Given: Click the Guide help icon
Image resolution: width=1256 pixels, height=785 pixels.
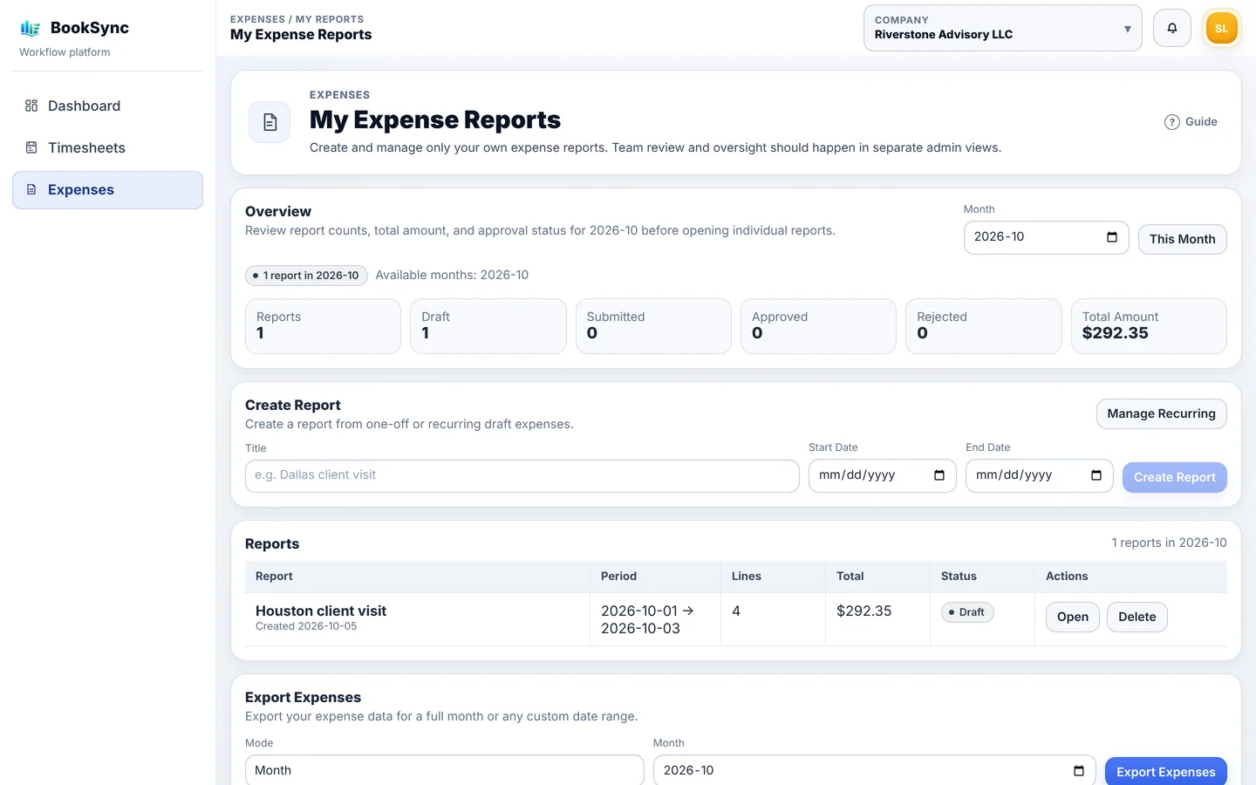Looking at the screenshot, I should click(1172, 122).
